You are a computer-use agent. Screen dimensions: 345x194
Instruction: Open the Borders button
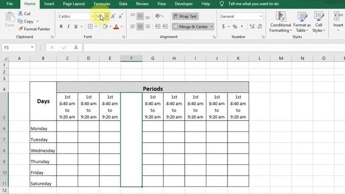click(x=90, y=26)
